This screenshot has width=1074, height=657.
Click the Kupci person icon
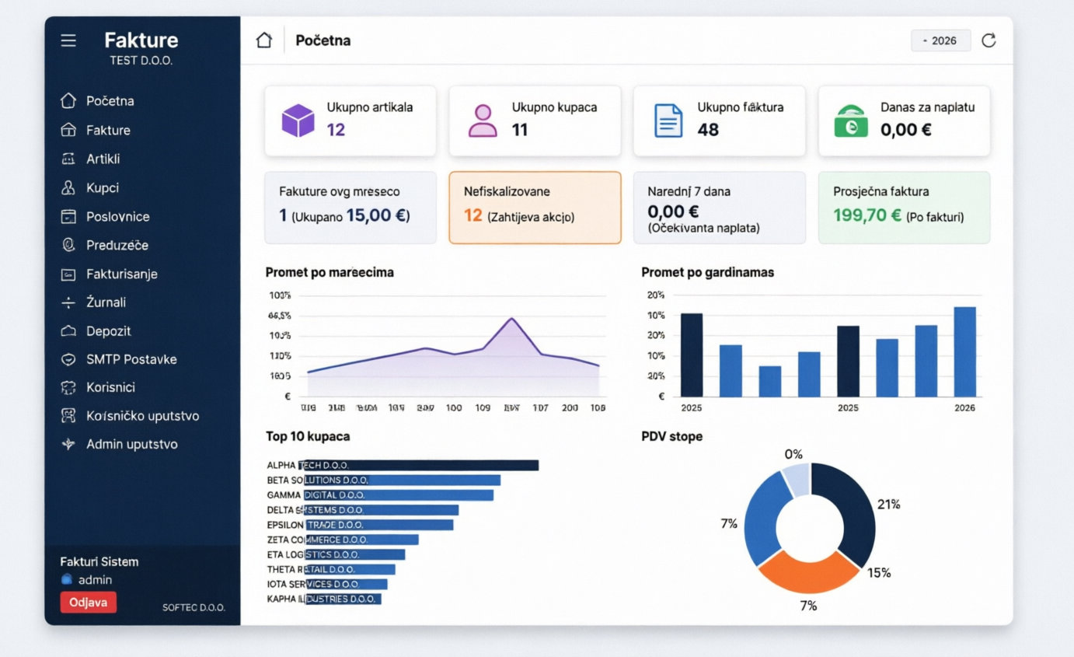68,187
